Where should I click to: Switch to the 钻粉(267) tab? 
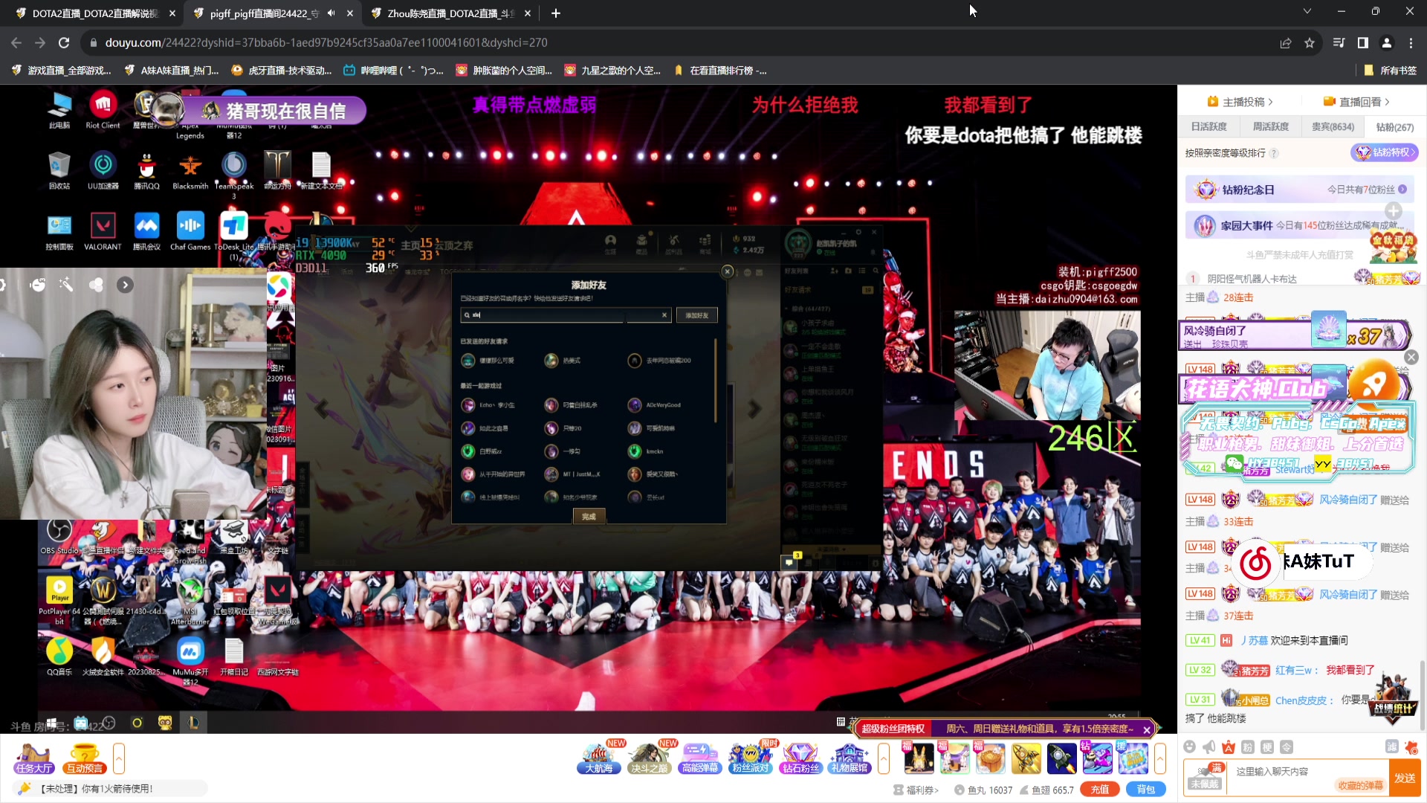(1395, 127)
